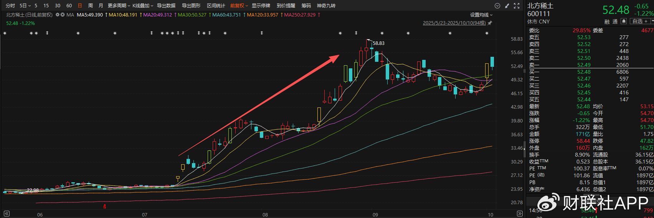Toggle the 筹码 chip distribution panel
The image size is (654, 218).
(306, 6)
